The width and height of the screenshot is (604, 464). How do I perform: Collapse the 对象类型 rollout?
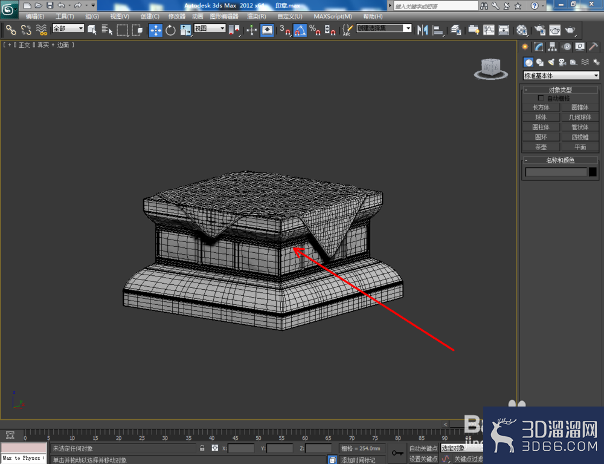point(560,90)
